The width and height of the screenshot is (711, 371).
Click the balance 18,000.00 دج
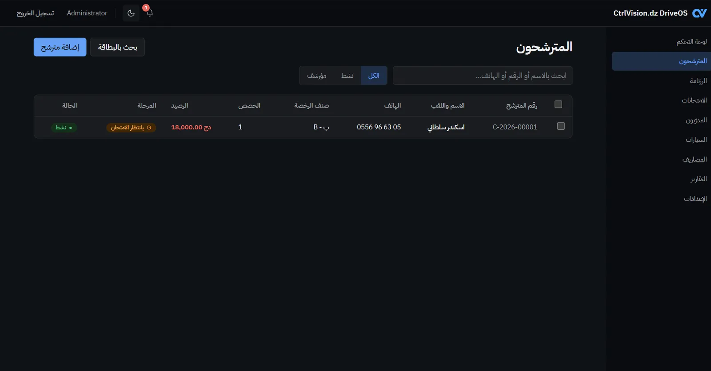pos(191,127)
